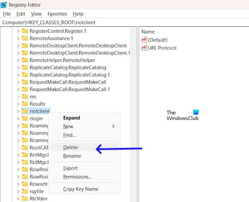249x202 pixels.
Task: Open the View menu
Action: (x=36, y=14)
